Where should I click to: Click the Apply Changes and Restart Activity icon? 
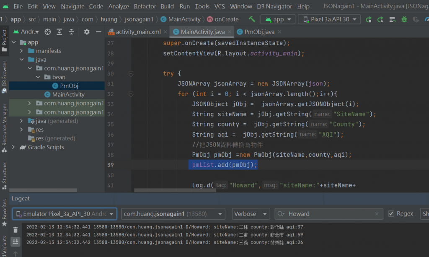coord(369,19)
